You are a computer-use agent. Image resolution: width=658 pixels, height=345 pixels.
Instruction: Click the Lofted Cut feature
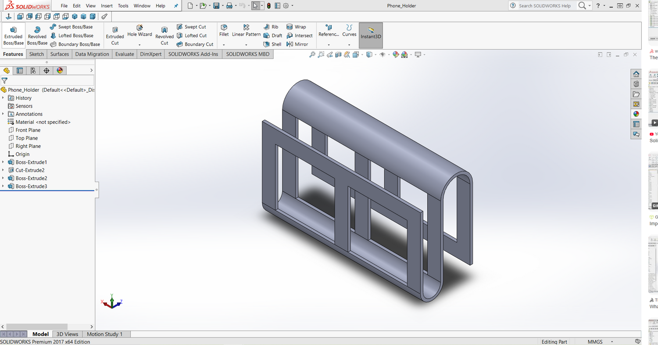[192, 36]
